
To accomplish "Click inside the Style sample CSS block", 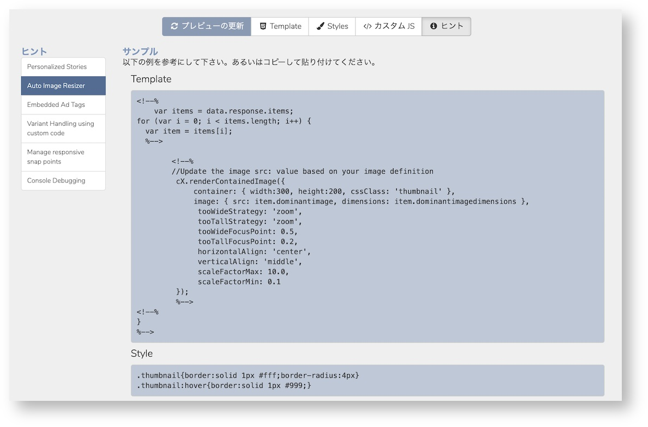I will (x=367, y=380).
